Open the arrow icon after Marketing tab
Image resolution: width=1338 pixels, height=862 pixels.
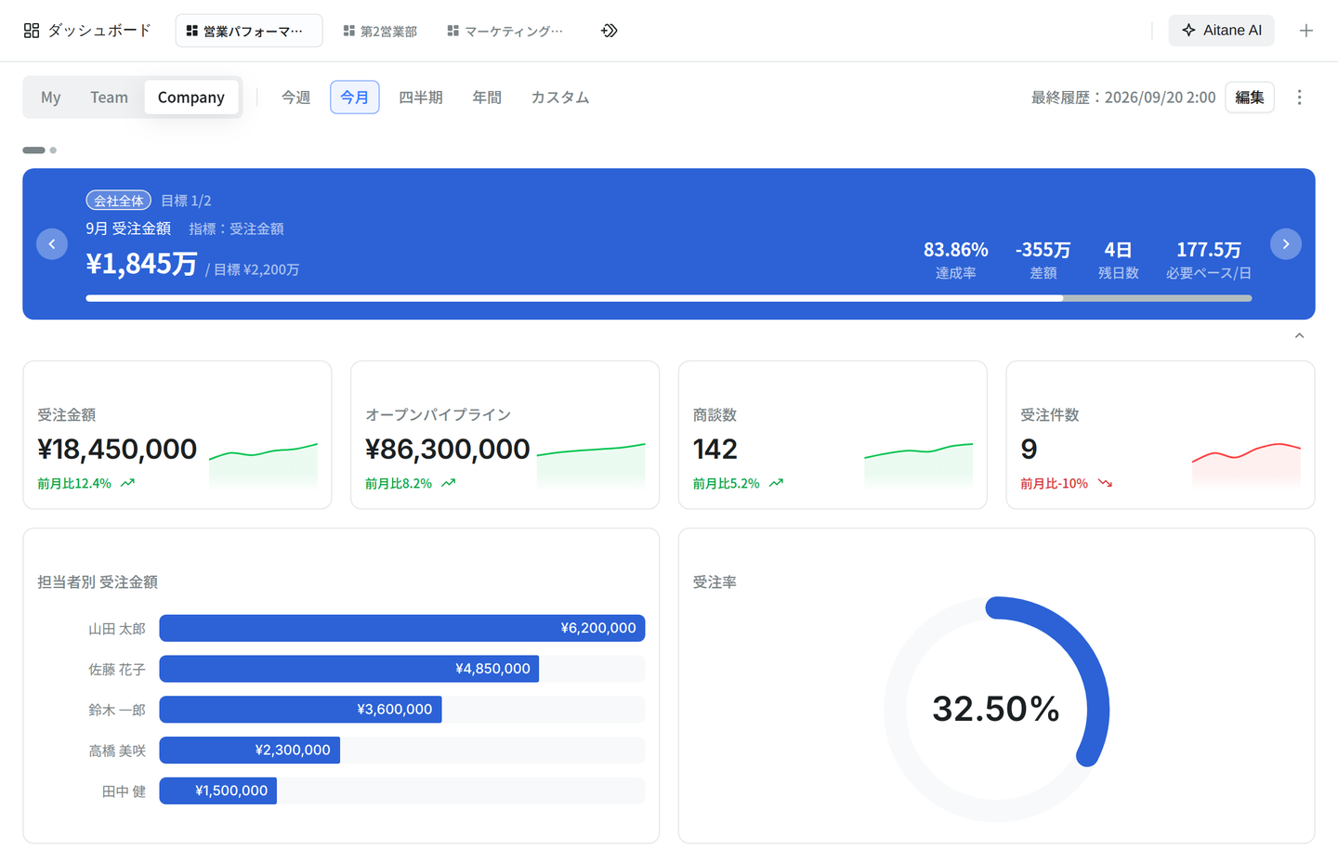point(610,31)
